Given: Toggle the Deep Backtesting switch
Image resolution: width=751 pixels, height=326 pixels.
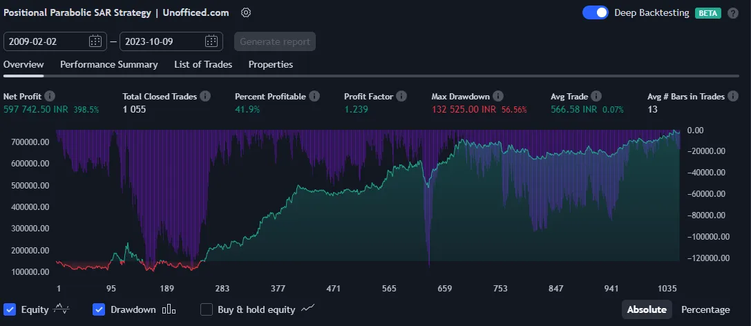Looking at the screenshot, I should (x=595, y=12).
